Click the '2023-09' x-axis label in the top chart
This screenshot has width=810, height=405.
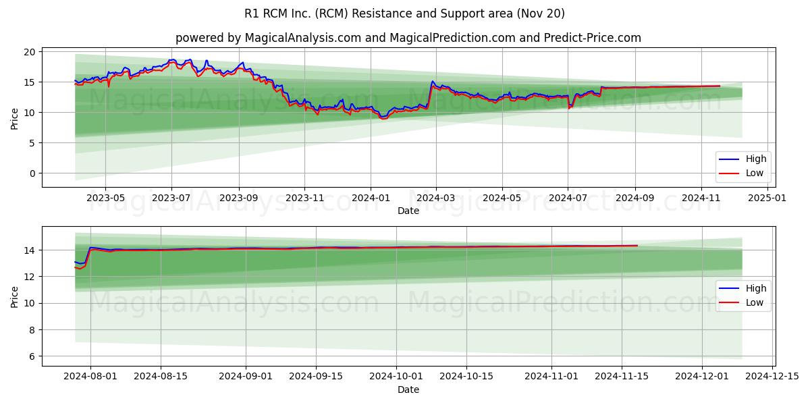click(238, 198)
